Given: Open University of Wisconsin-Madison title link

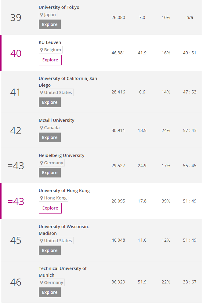Looking at the screenshot, I should tap(64, 230).
